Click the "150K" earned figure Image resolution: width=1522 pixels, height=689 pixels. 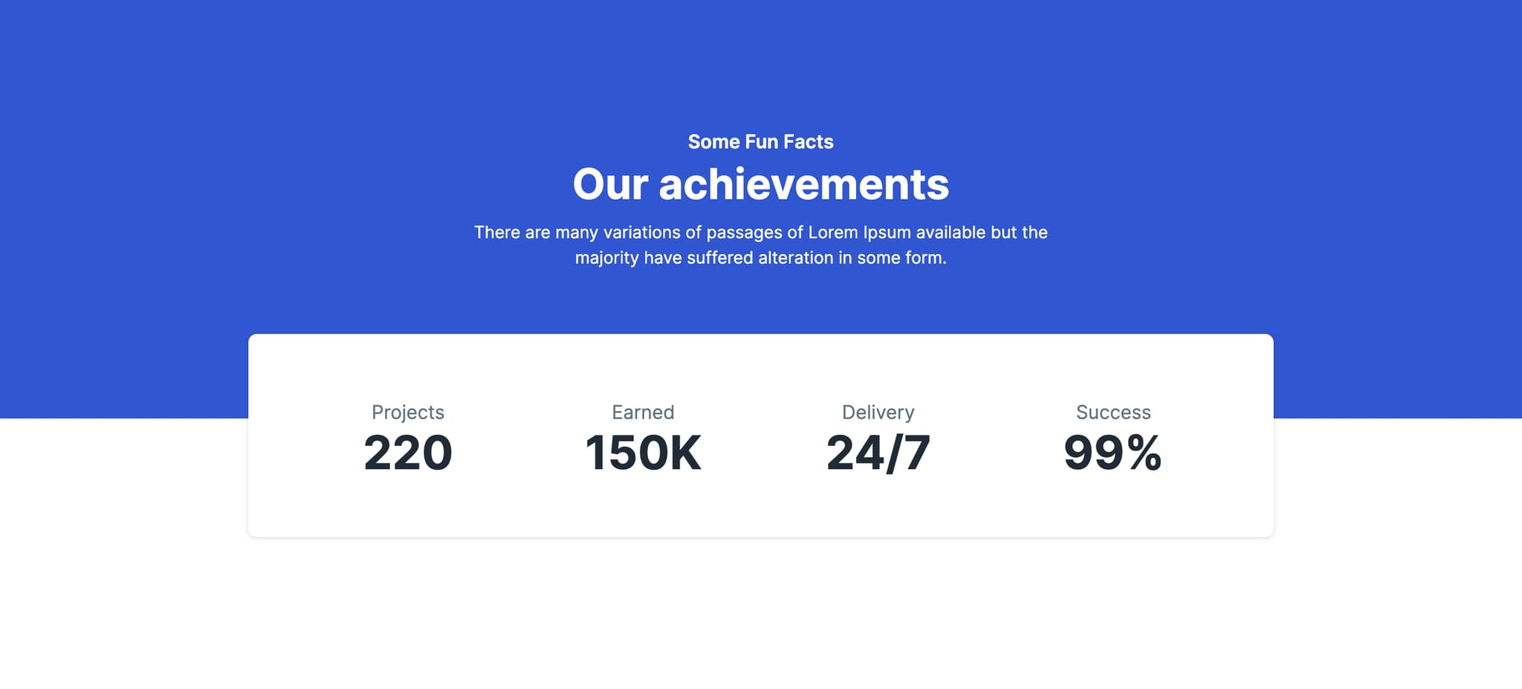tap(643, 453)
